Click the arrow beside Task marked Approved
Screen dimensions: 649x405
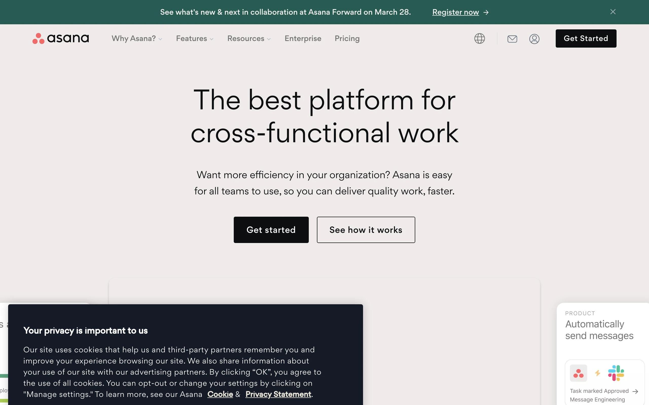(x=635, y=391)
